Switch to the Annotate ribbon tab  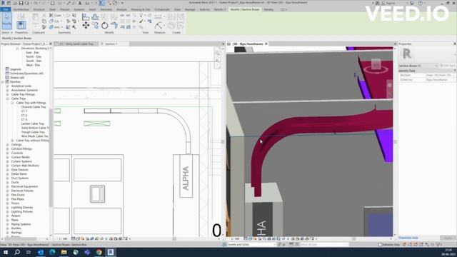tap(106, 9)
